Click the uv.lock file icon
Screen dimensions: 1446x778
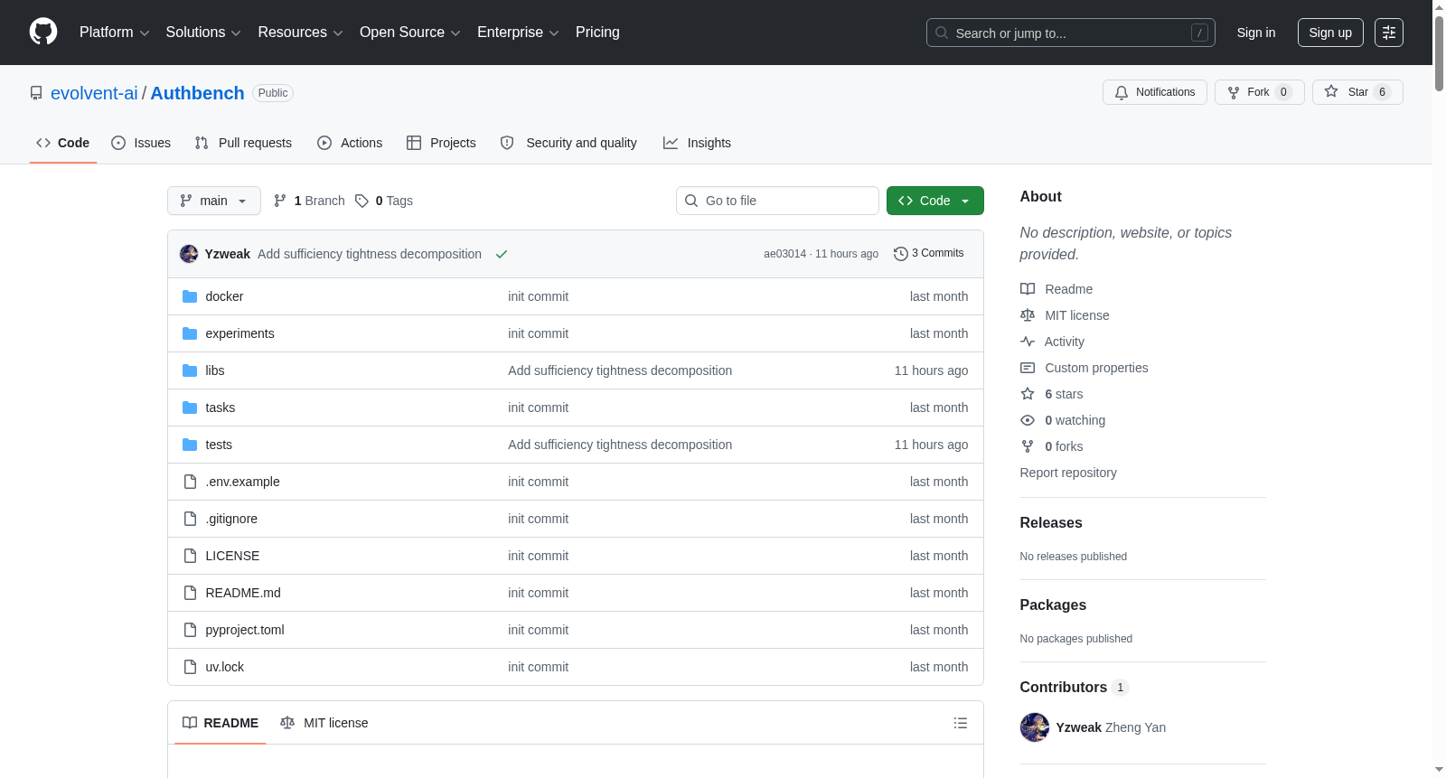coord(190,667)
